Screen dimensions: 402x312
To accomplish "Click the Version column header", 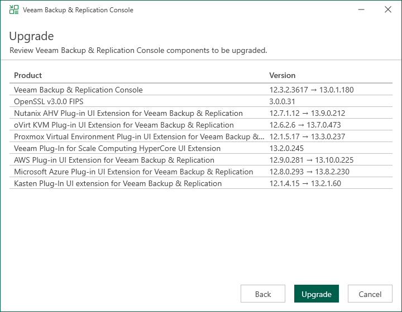I will (283, 75).
